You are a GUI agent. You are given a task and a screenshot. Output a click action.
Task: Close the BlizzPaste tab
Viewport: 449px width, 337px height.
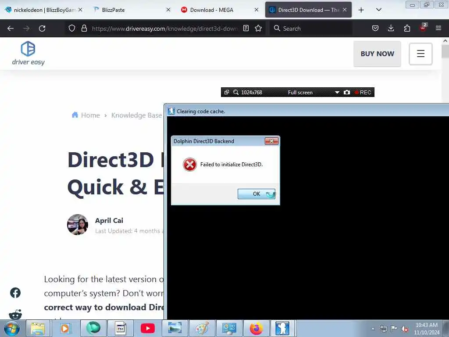click(x=168, y=10)
